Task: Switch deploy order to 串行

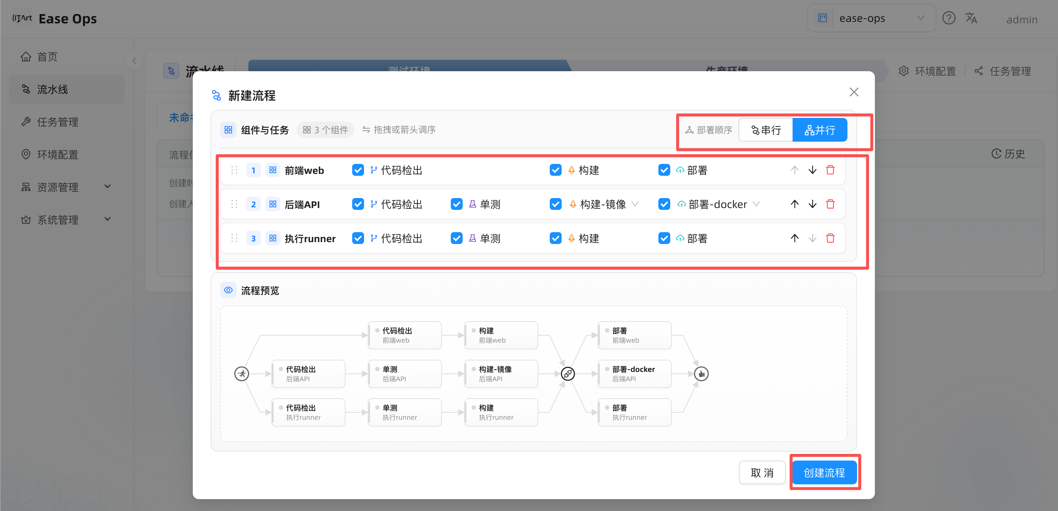Action: [766, 130]
